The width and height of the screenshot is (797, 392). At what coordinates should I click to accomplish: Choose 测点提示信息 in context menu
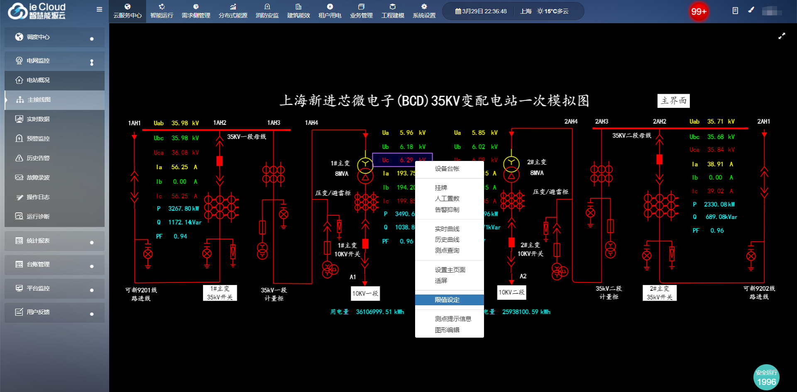tap(449, 319)
